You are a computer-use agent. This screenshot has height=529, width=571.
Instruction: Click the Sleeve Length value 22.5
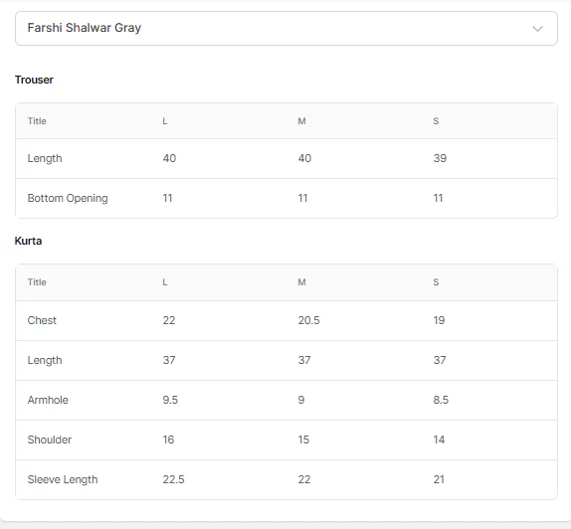coord(173,479)
